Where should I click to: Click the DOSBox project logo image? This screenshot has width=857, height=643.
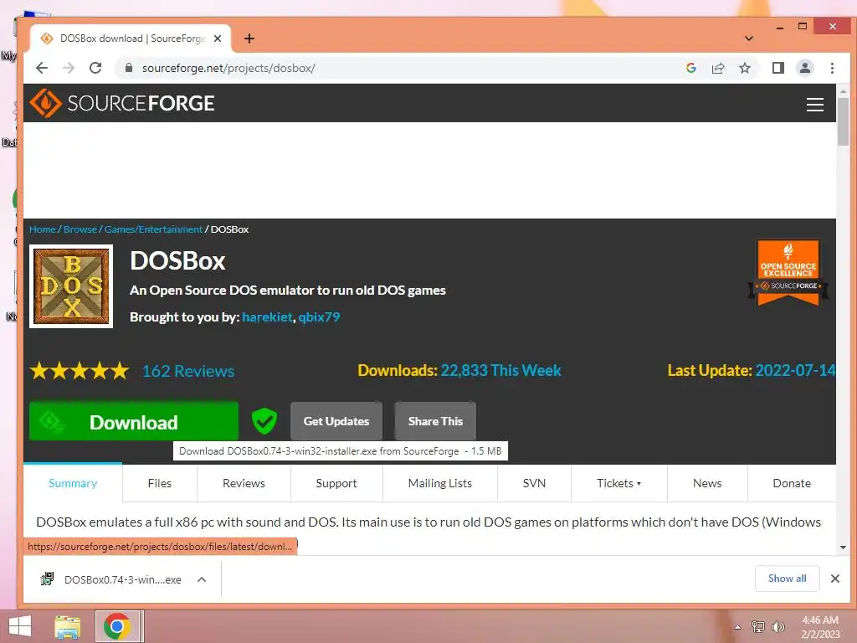(x=71, y=286)
